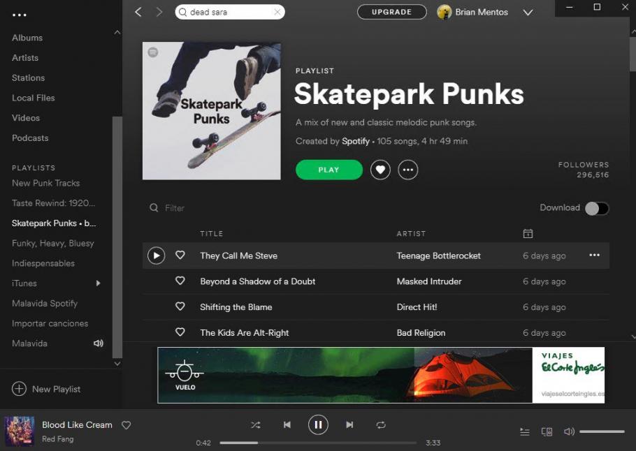This screenshot has height=451, width=636.
Task: Clear the search field with the X
Action: [x=277, y=12]
